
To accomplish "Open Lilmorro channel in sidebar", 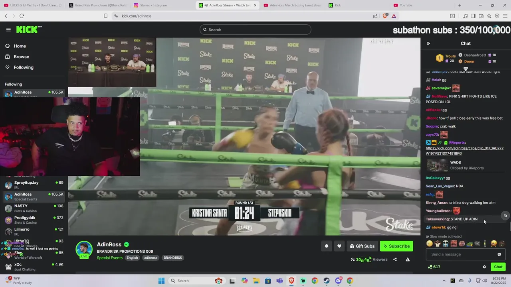I will tap(34, 232).
